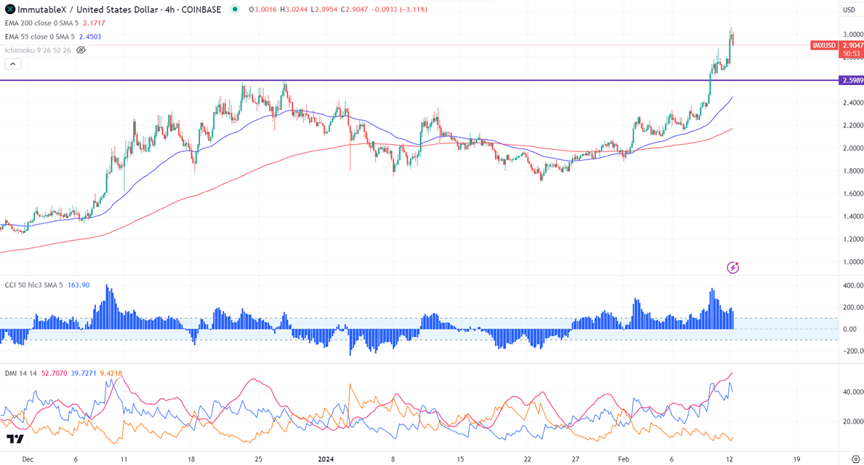Viewport: 864px width, 465px height.
Task: Click the 2.9047 current price label
Action: (852, 45)
